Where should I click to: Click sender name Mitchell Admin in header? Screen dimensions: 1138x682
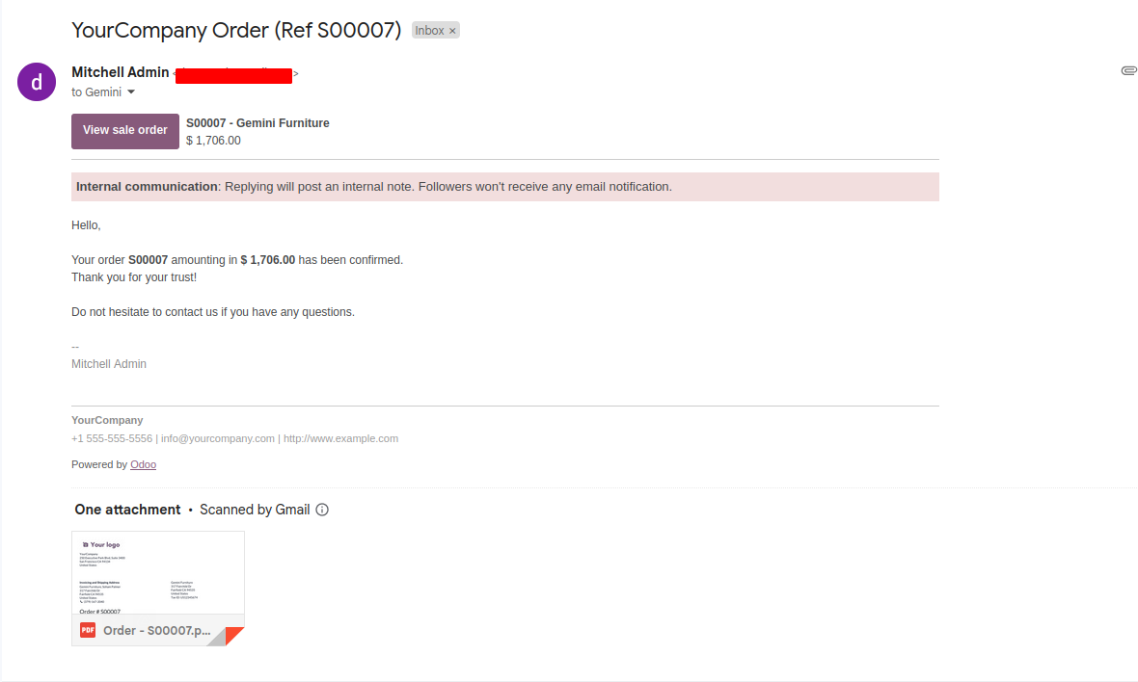click(120, 72)
